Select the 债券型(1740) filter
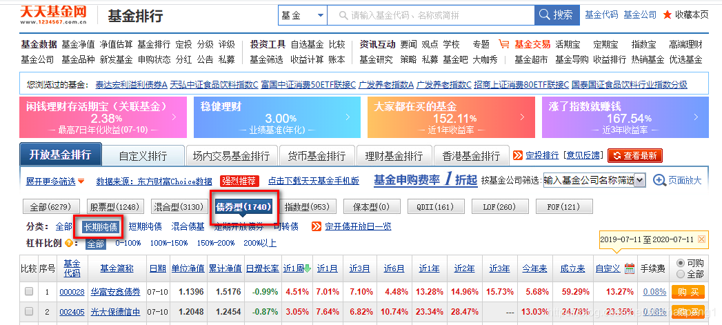 [243, 207]
